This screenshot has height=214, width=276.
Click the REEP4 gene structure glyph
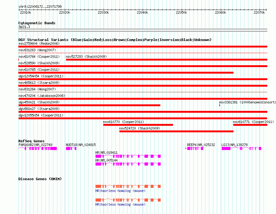(194, 148)
